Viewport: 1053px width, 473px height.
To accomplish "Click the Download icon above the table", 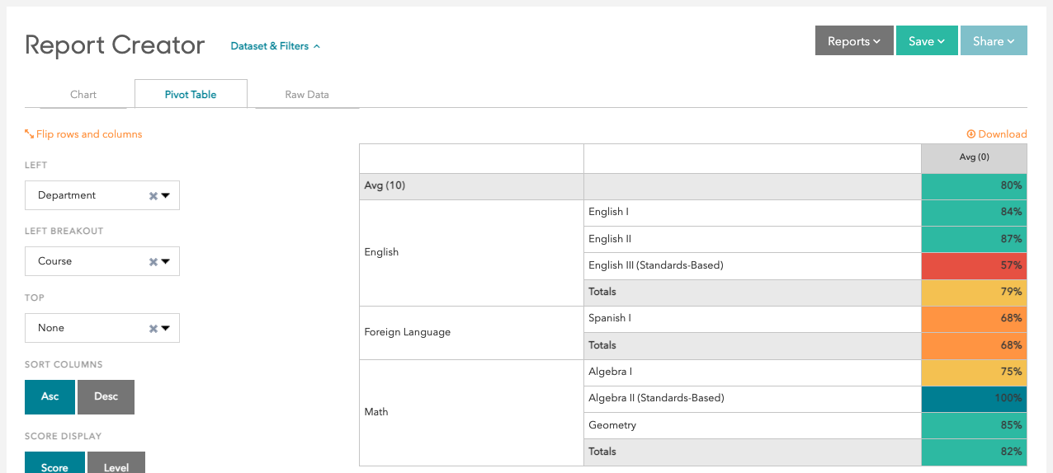I will pos(971,134).
